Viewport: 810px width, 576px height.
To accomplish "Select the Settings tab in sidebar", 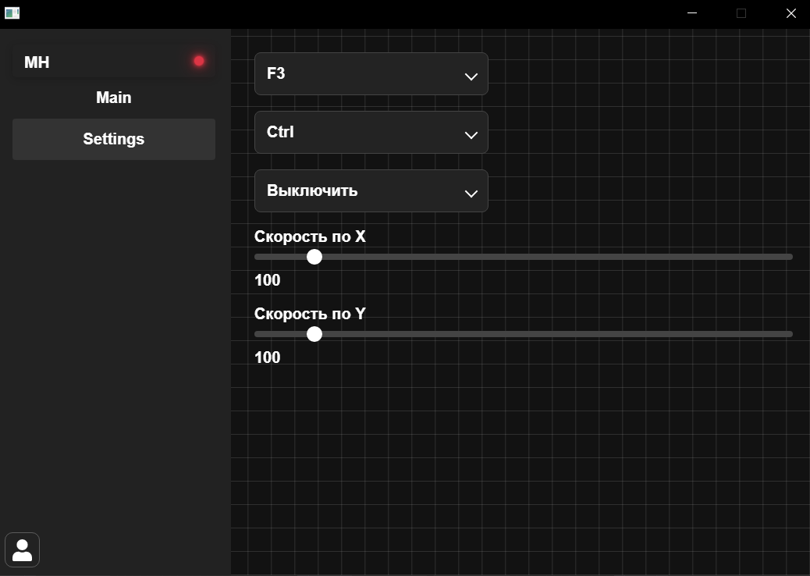I will [114, 139].
